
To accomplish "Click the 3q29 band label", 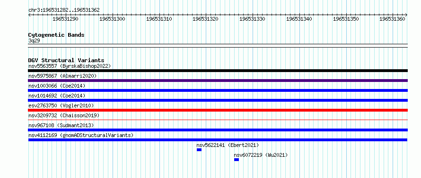I will (x=34, y=40).
